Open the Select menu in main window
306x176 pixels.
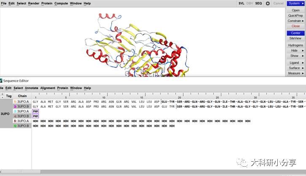(21, 3)
